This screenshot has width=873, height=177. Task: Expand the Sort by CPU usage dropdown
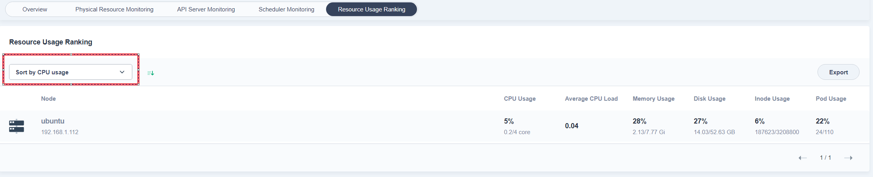[70, 72]
